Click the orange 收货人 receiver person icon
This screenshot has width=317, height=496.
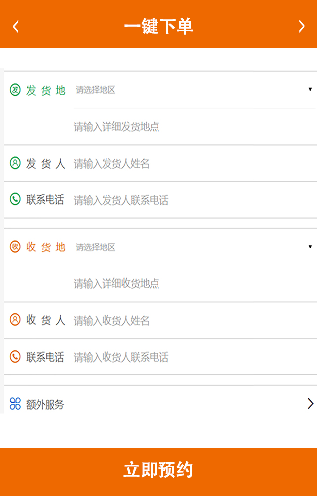[15, 320]
